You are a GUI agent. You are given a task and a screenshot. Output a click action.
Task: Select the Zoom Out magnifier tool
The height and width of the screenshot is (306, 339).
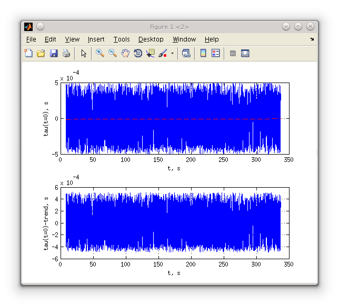click(x=112, y=53)
